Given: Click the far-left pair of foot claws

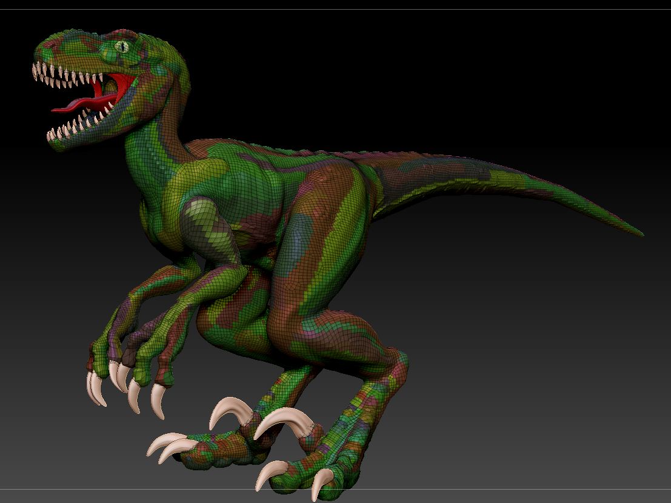Looking at the screenshot, I should 167,445.
